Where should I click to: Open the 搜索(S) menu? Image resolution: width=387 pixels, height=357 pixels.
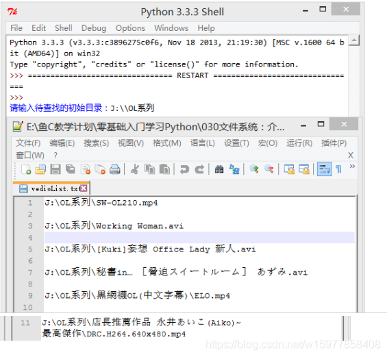[97, 143]
